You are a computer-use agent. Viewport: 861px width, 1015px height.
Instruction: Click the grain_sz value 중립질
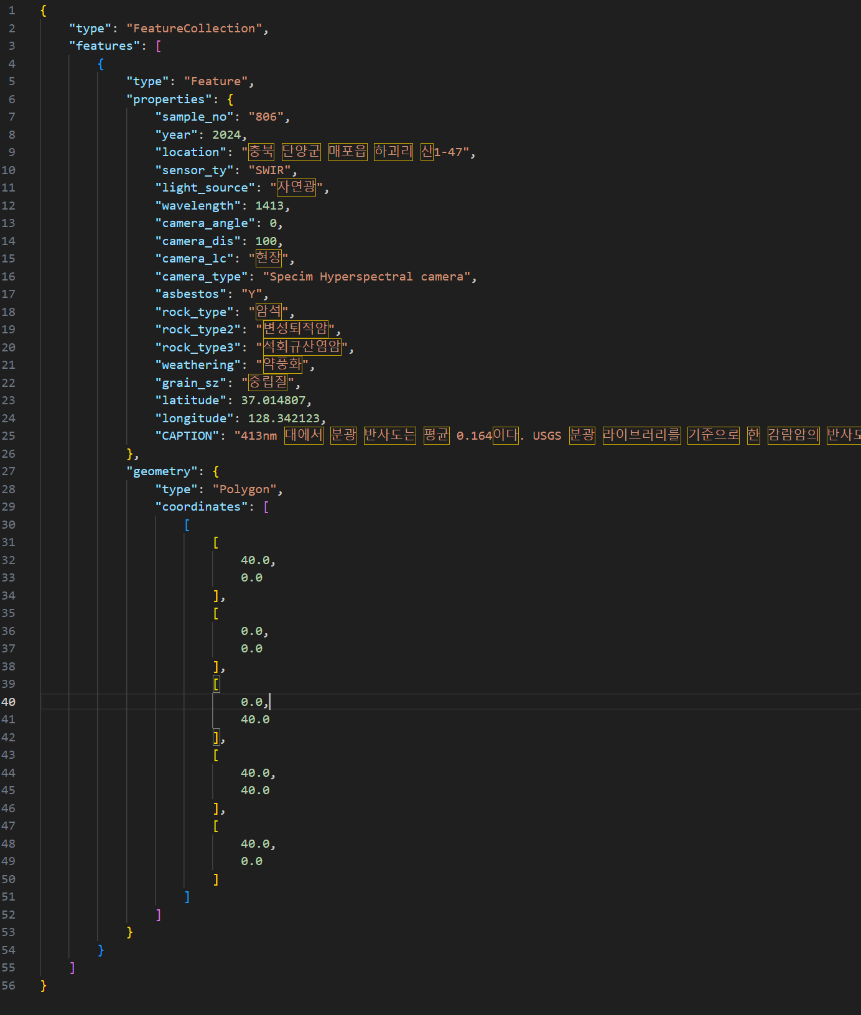pyautogui.click(x=268, y=382)
